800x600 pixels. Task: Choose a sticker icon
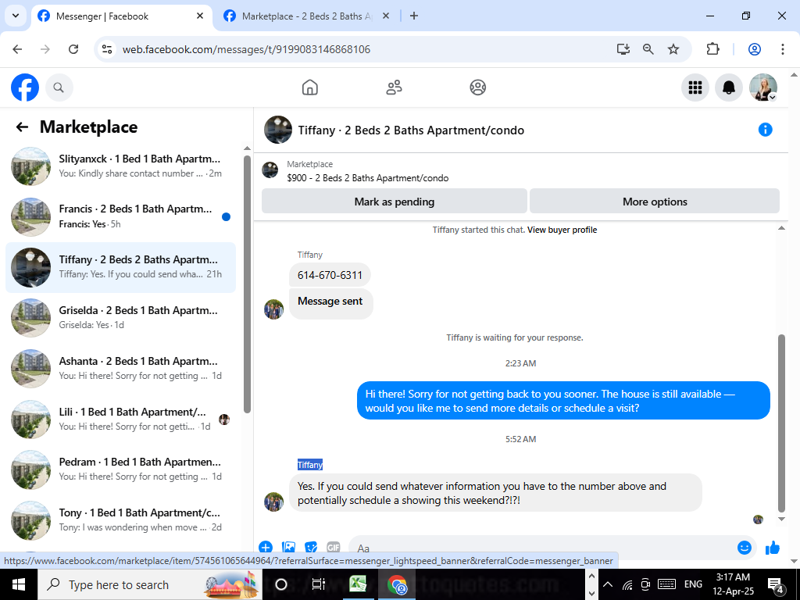[311, 548]
